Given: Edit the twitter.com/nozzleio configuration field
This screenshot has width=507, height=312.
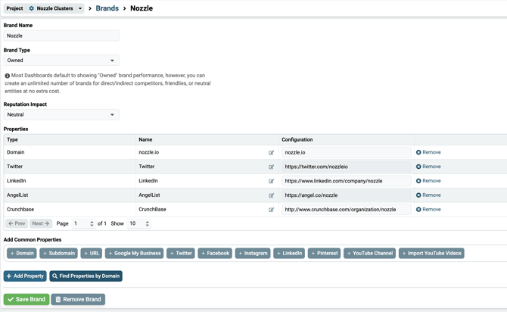Looking at the screenshot, I should tap(347, 167).
